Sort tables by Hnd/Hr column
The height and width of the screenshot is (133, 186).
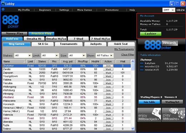coord(95,61)
